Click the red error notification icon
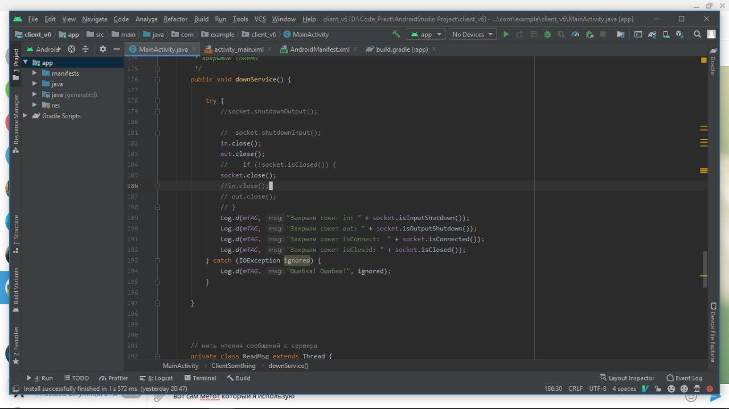Image resolution: width=729 pixels, height=409 pixels. pyautogui.click(x=710, y=389)
